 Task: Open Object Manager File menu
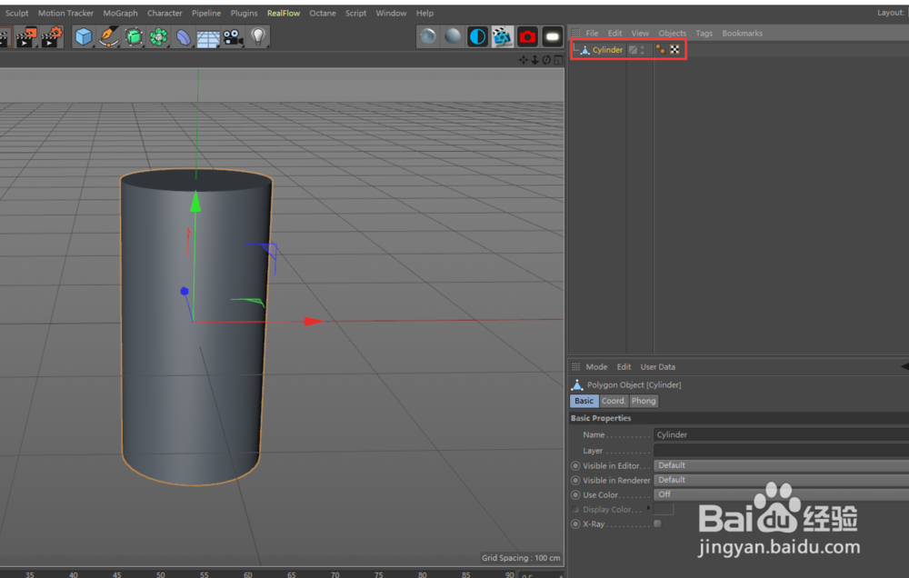(x=592, y=33)
